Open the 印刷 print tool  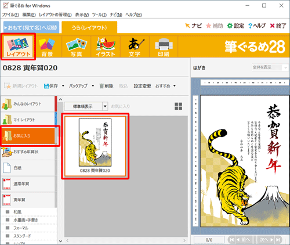[164, 47]
